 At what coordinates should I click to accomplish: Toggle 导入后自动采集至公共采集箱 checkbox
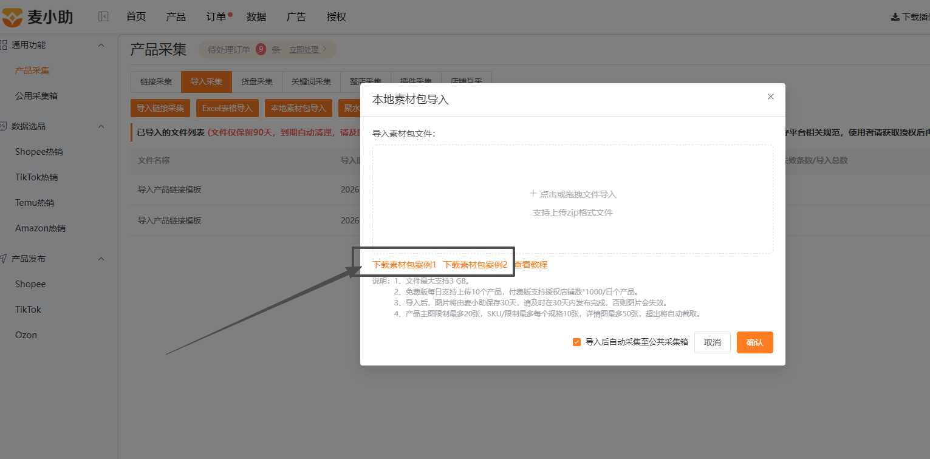point(577,342)
